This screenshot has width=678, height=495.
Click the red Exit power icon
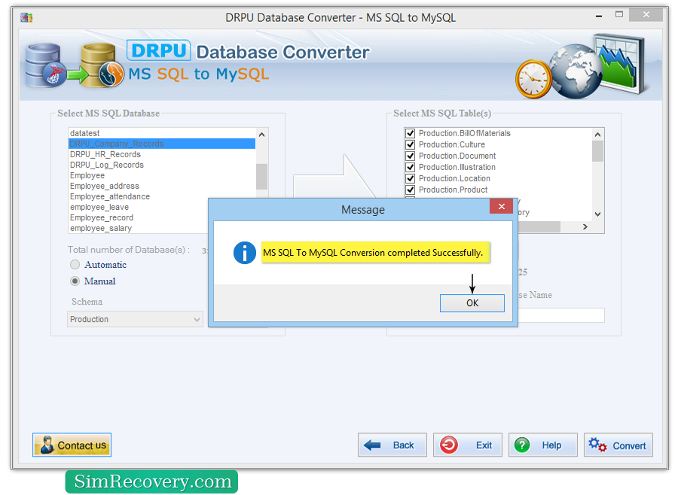[449, 445]
